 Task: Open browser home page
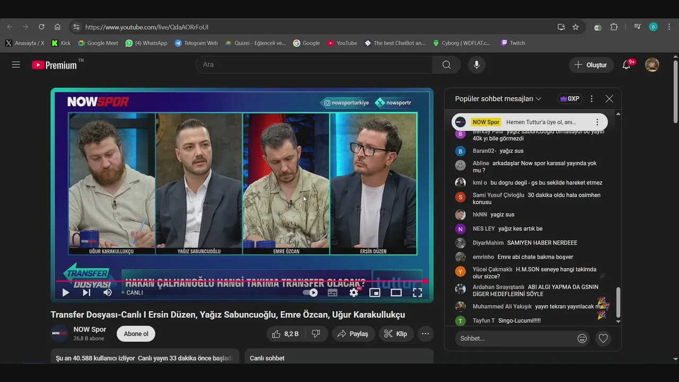point(57,27)
